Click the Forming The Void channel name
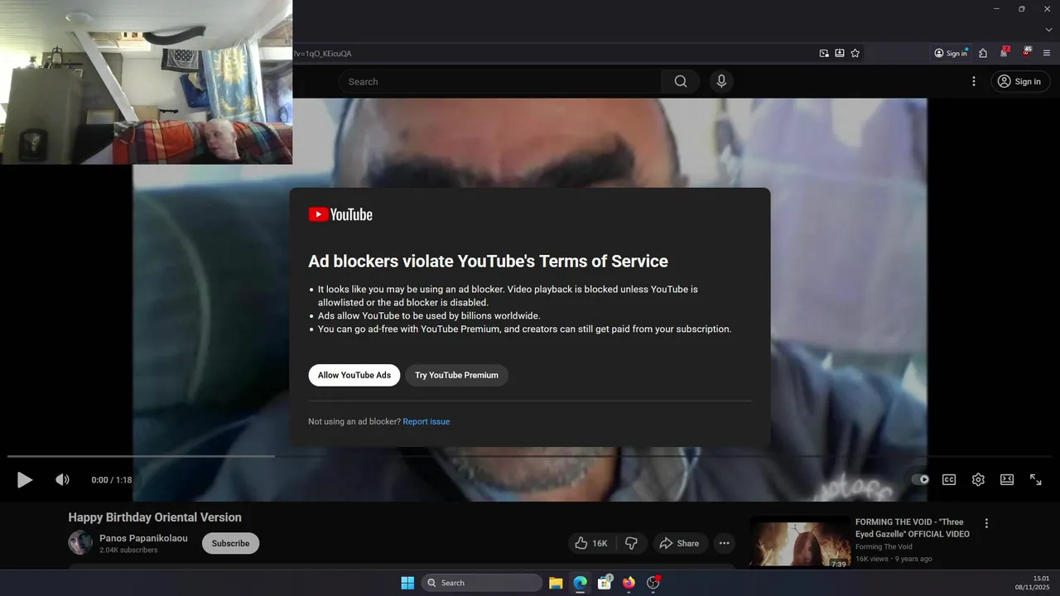Image resolution: width=1060 pixels, height=596 pixels. (x=884, y=546)
